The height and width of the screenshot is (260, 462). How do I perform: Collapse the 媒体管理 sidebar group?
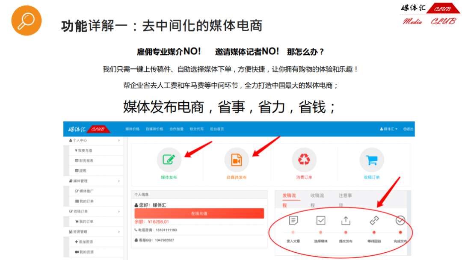(x=93, y=181)
